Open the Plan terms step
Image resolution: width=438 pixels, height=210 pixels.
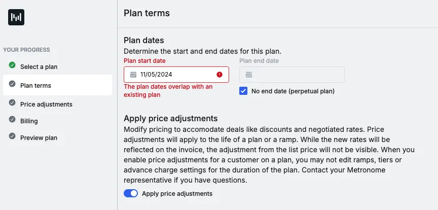(35, 85)
